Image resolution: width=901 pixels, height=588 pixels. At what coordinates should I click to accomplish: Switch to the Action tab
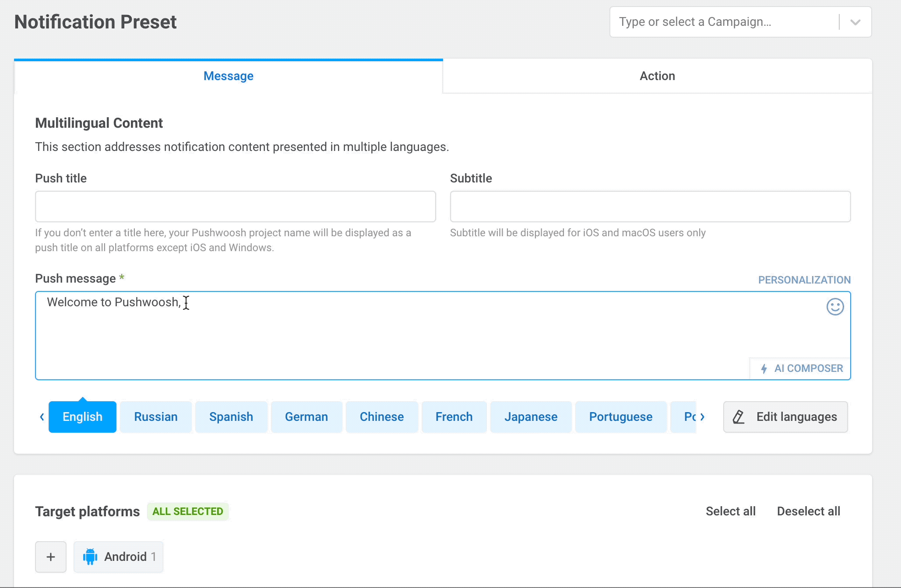pyautogui.click(x=657, y=76)
